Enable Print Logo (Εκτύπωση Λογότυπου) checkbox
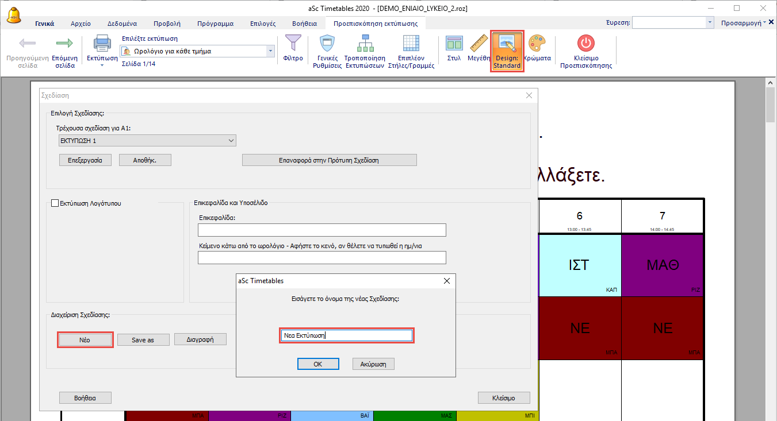Image resolution: width=777 pixels, height=421 pixels. coord(55,203)
